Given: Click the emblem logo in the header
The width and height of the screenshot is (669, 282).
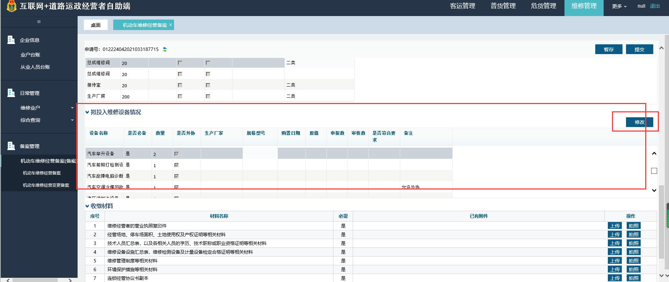Looking at the screenshot, I should tap(12, 6).
